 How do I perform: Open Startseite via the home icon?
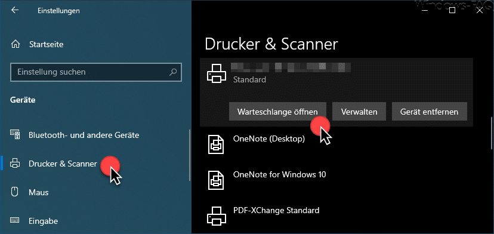(15, 44)
